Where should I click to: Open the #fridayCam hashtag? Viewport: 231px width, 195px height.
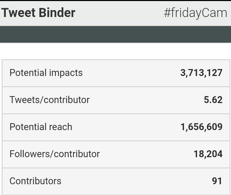pyautogui.click(x=195, y=13)
